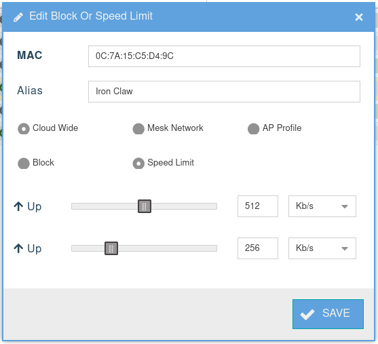This screenshot has height=344, width=378.
Task: Choose the Speed Limit radio option
Action: point(138,164)
